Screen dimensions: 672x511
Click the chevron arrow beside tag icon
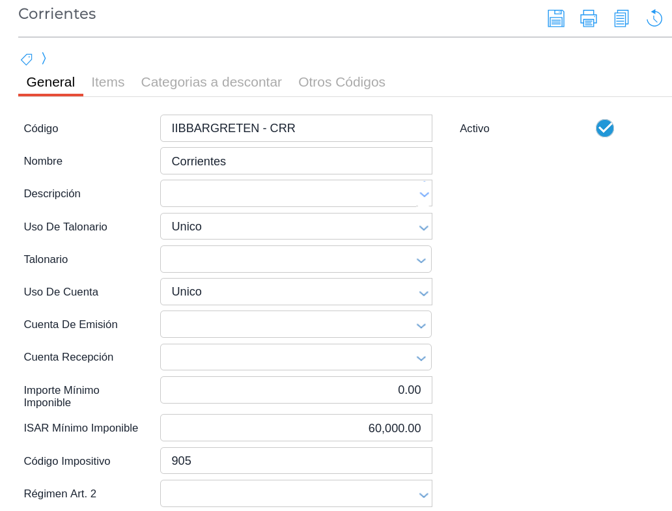tap(44, 59)
